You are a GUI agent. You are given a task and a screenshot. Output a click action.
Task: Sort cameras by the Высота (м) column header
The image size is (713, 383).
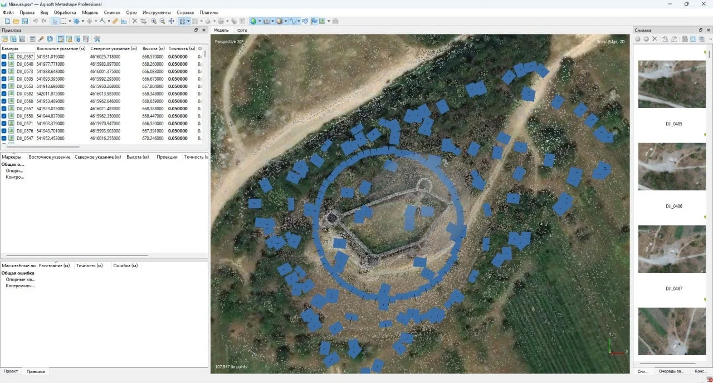coord(153,48)
